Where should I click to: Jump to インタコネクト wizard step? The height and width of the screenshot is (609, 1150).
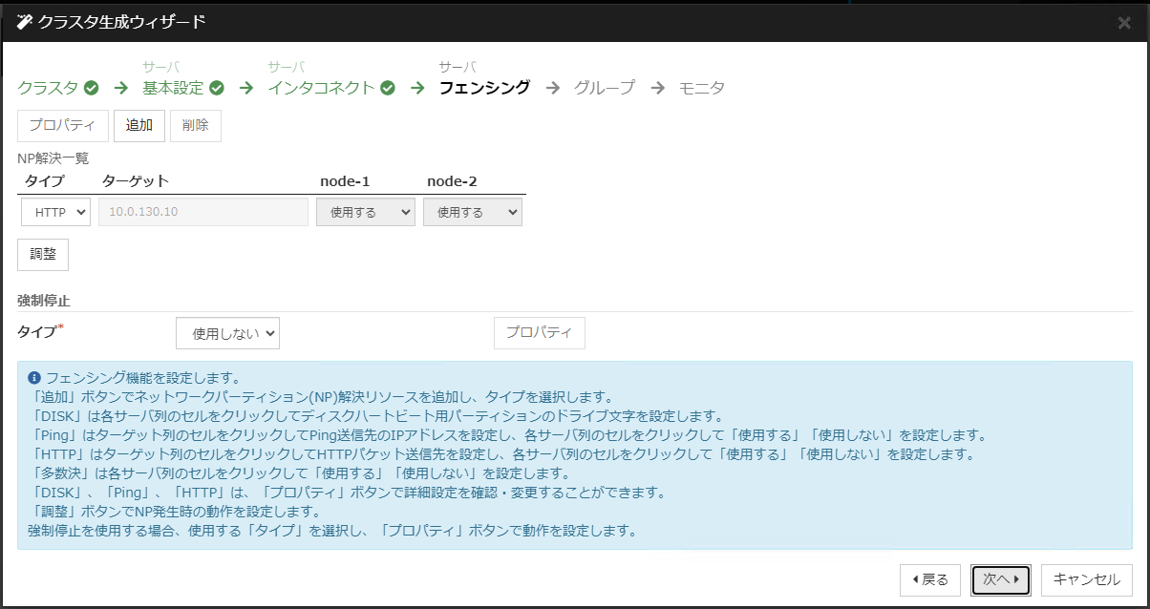[321, 88]
